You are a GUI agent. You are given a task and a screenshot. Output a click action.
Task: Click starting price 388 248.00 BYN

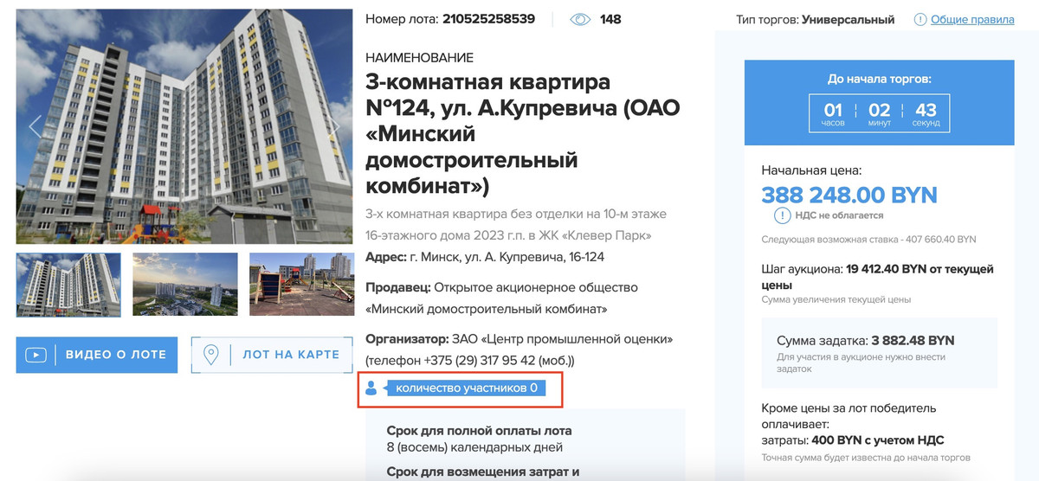(x=849, y=195)
